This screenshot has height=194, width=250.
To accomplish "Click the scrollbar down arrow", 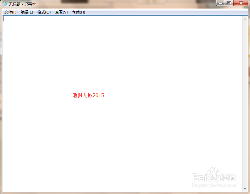I will (x=245, y=189).
